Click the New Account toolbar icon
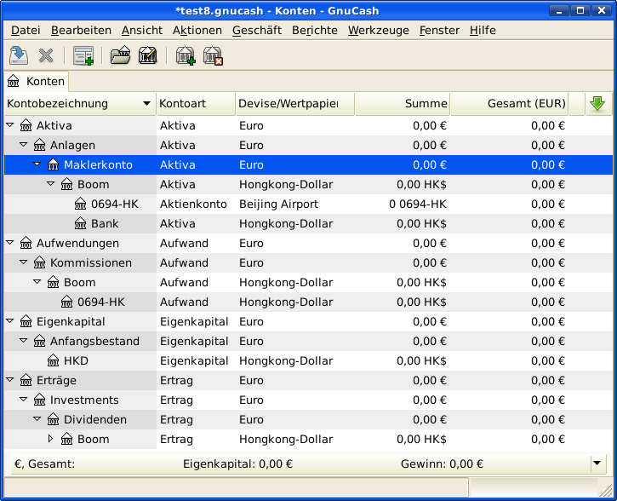 tap(185, 56)
